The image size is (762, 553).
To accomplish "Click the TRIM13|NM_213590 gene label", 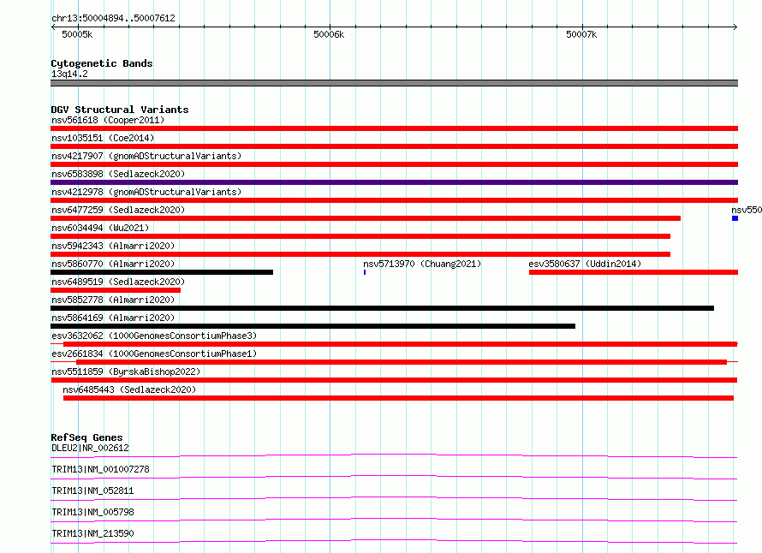I will click(92, 533).
